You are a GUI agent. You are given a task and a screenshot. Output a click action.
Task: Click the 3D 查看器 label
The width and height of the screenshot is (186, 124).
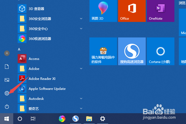(36, 9)
